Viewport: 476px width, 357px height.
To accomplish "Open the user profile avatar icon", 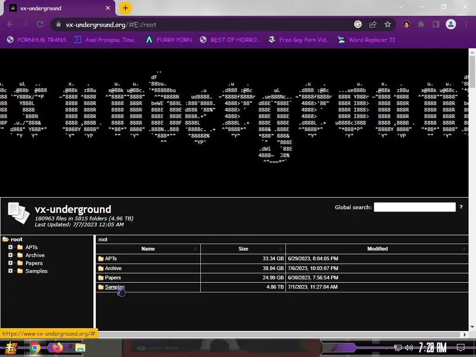I will click(x=451, y=24).
